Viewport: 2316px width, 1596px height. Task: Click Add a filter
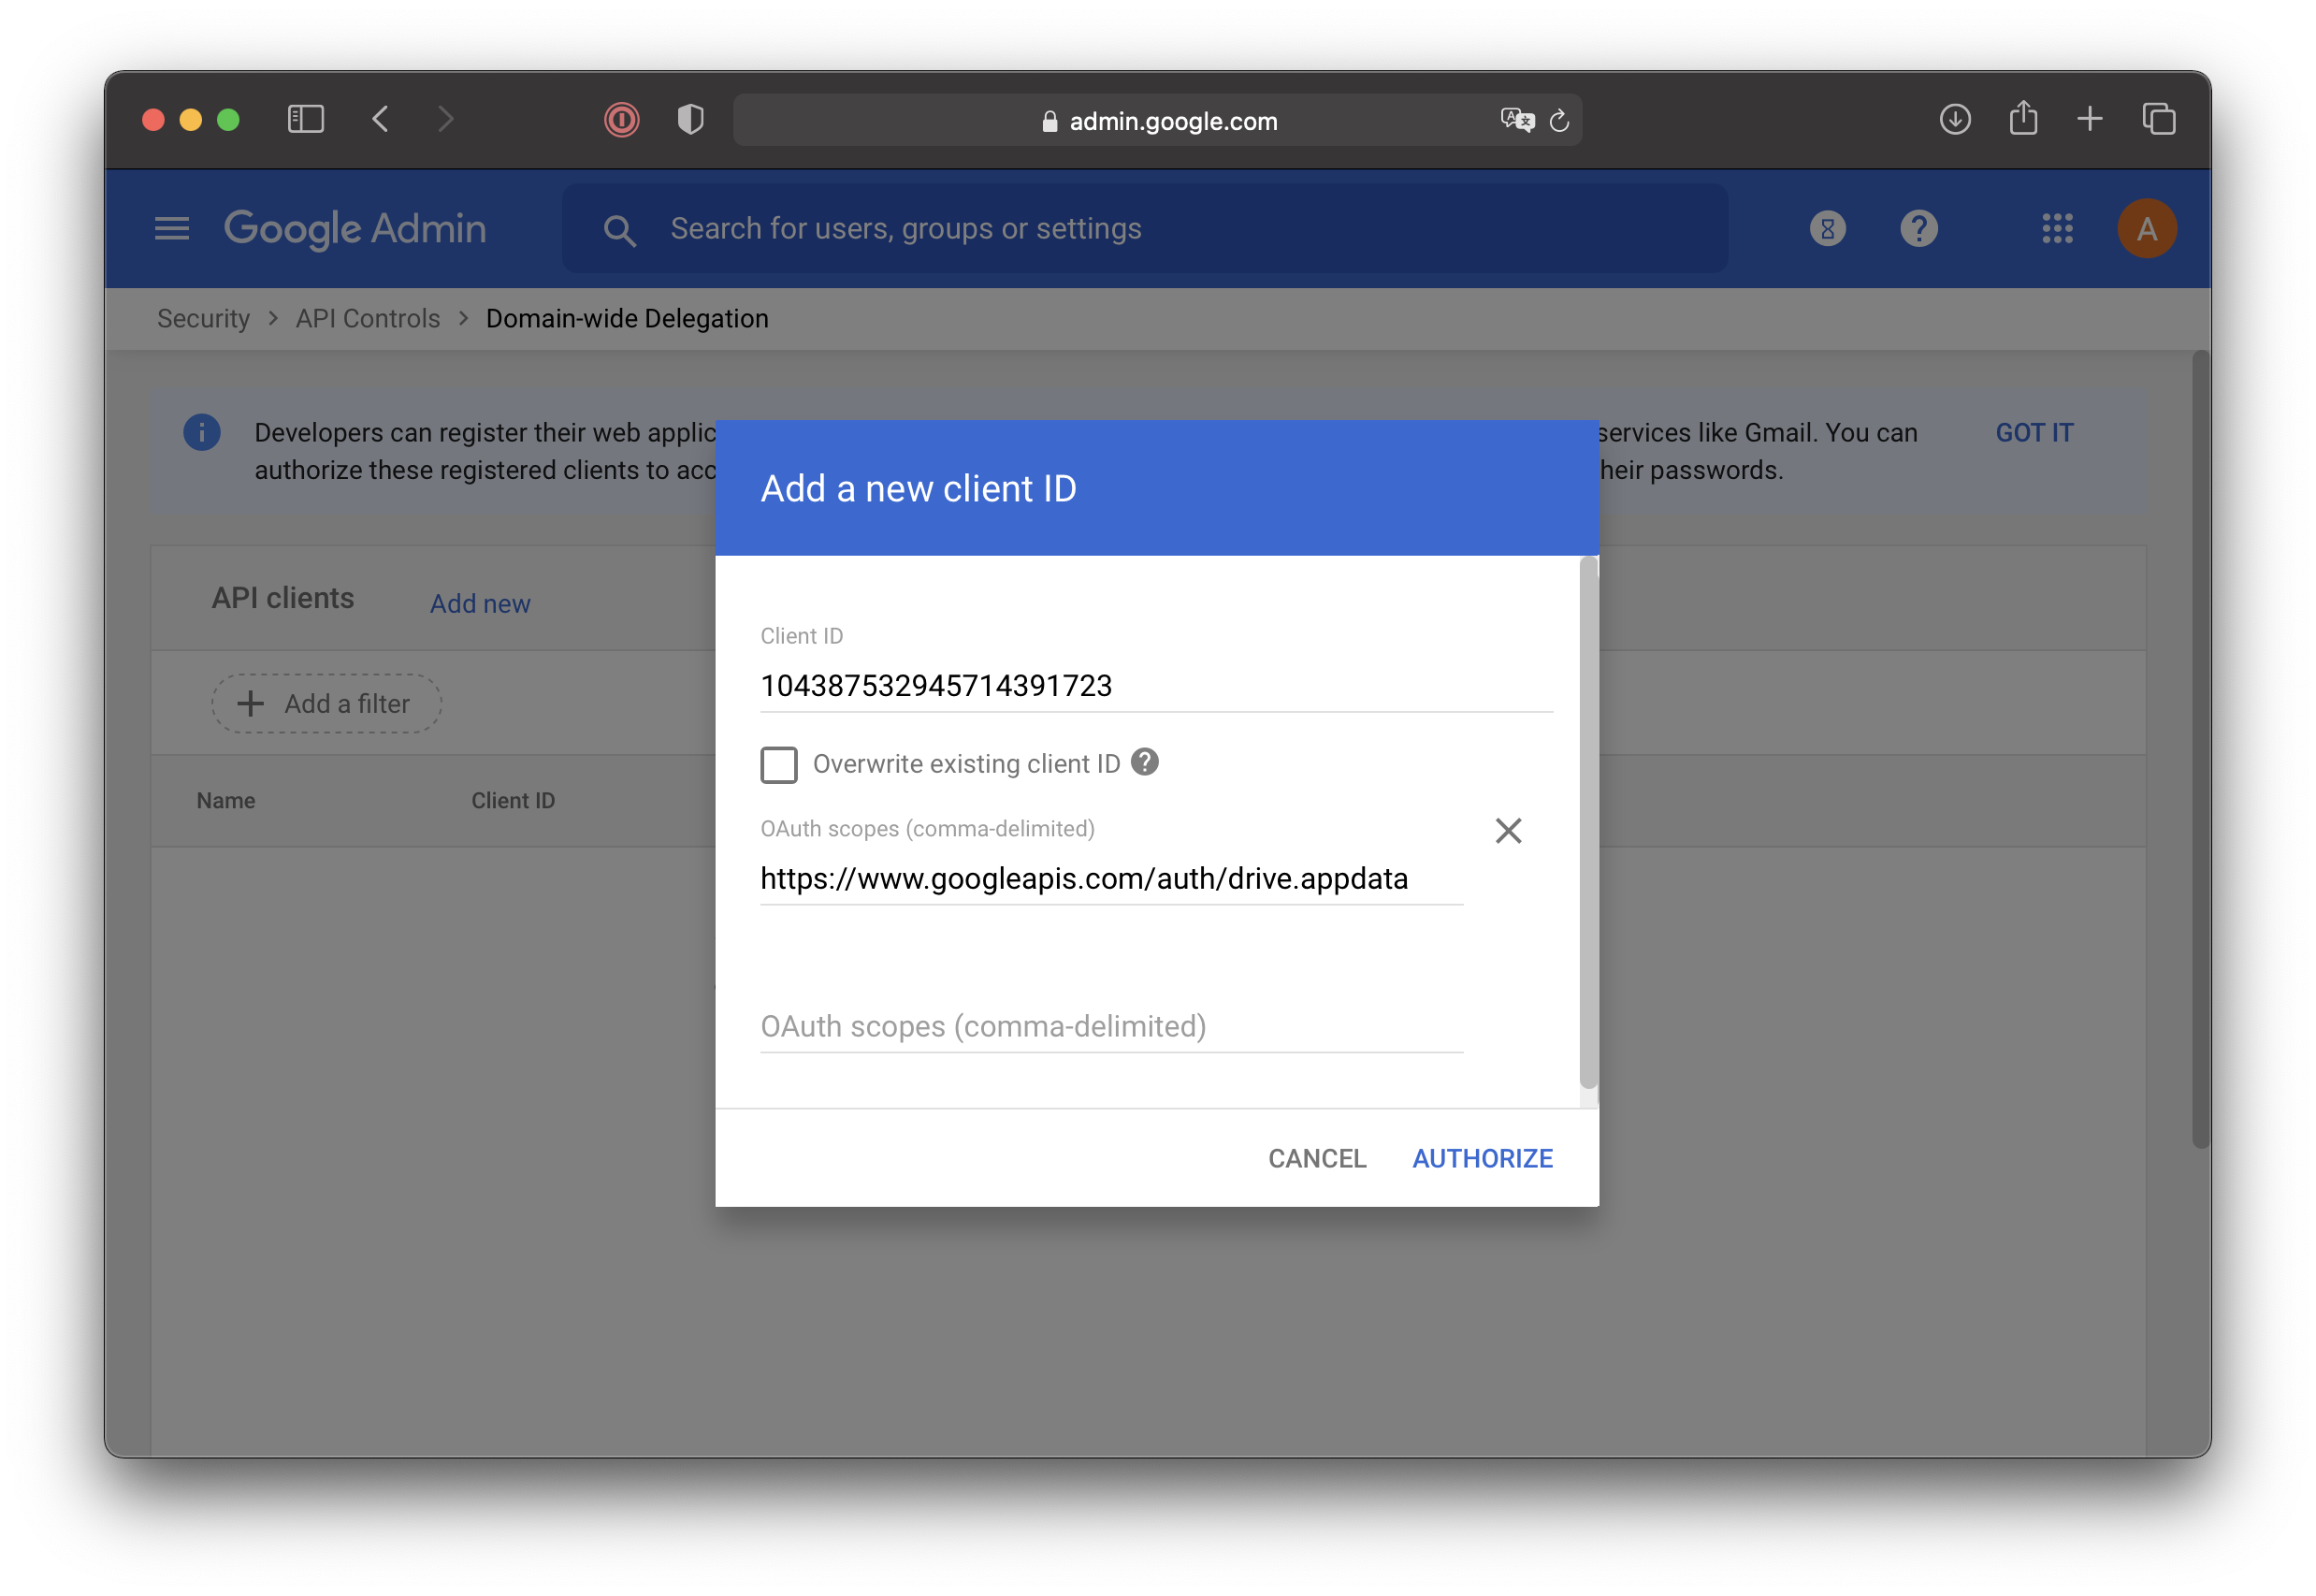click(x=326, y=703)
